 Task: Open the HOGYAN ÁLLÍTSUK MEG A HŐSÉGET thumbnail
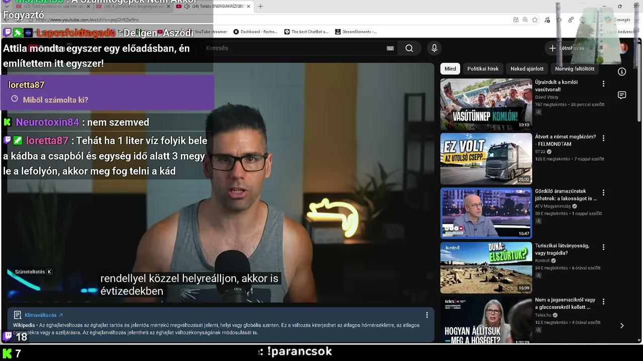click(x=486, y=320)
